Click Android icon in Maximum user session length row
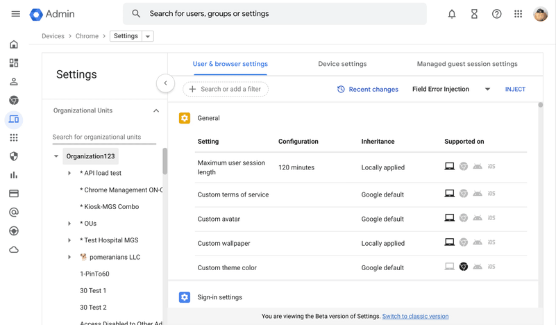556x325 pixels. pyautogui.click(x=478, y=166)
